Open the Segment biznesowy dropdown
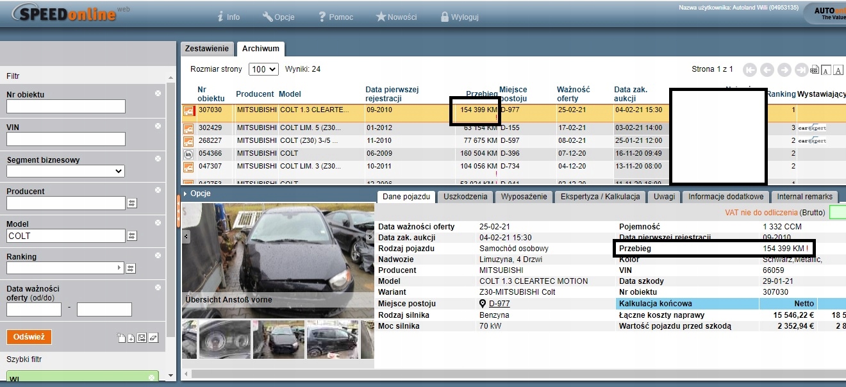The width and height of the screenshot is (846, 387). point(65,171)
